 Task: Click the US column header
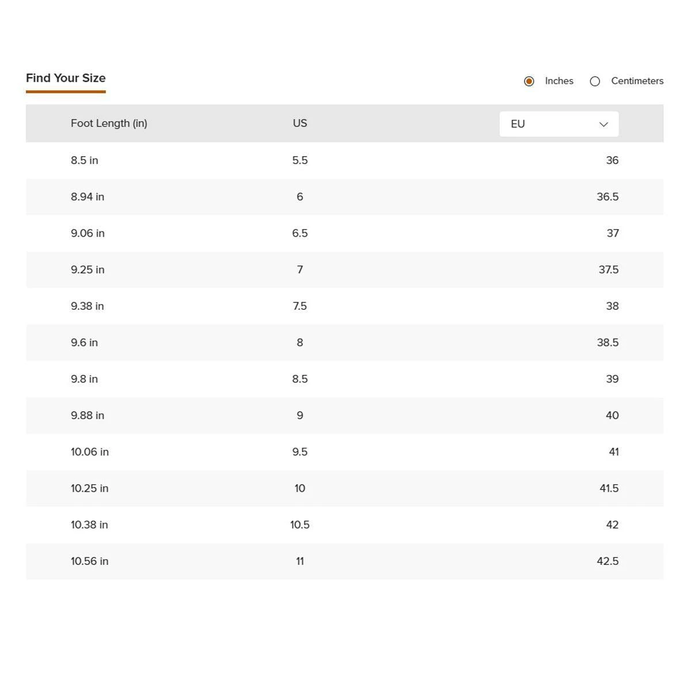[299, 123]
